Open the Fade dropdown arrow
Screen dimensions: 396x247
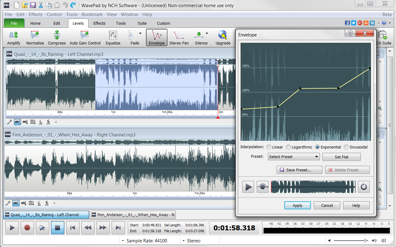(x=140, y=33)
